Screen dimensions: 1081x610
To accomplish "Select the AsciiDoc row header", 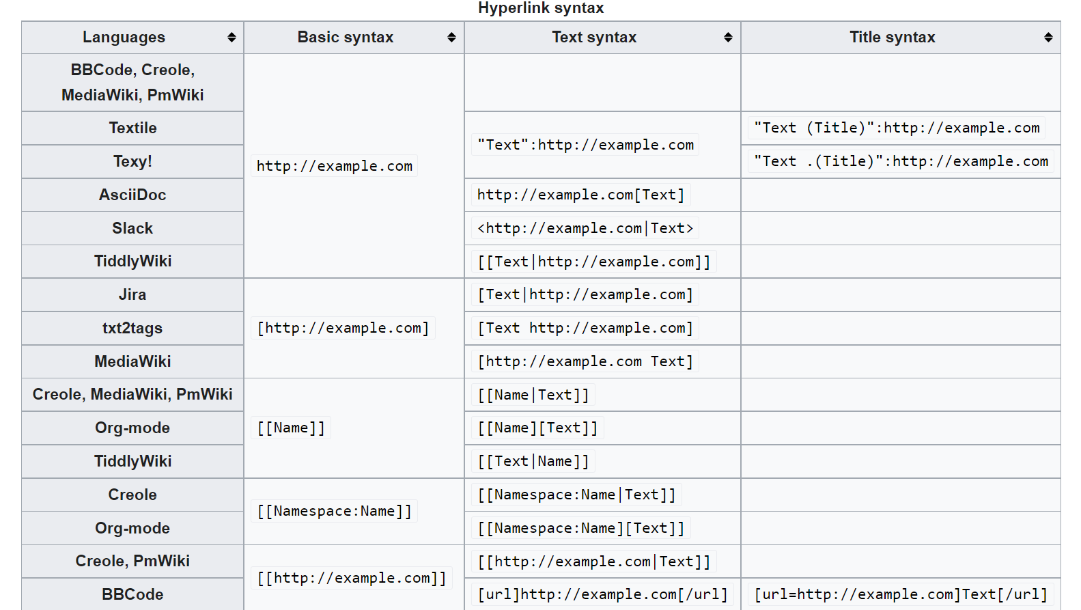I will 132,195.
